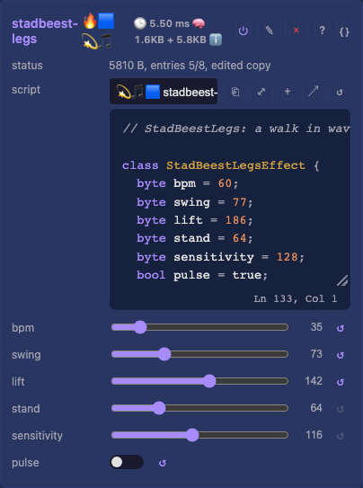This screenshot has height=488, width=363.
Task: Open help with question mark icon
Action: point(322,31)
